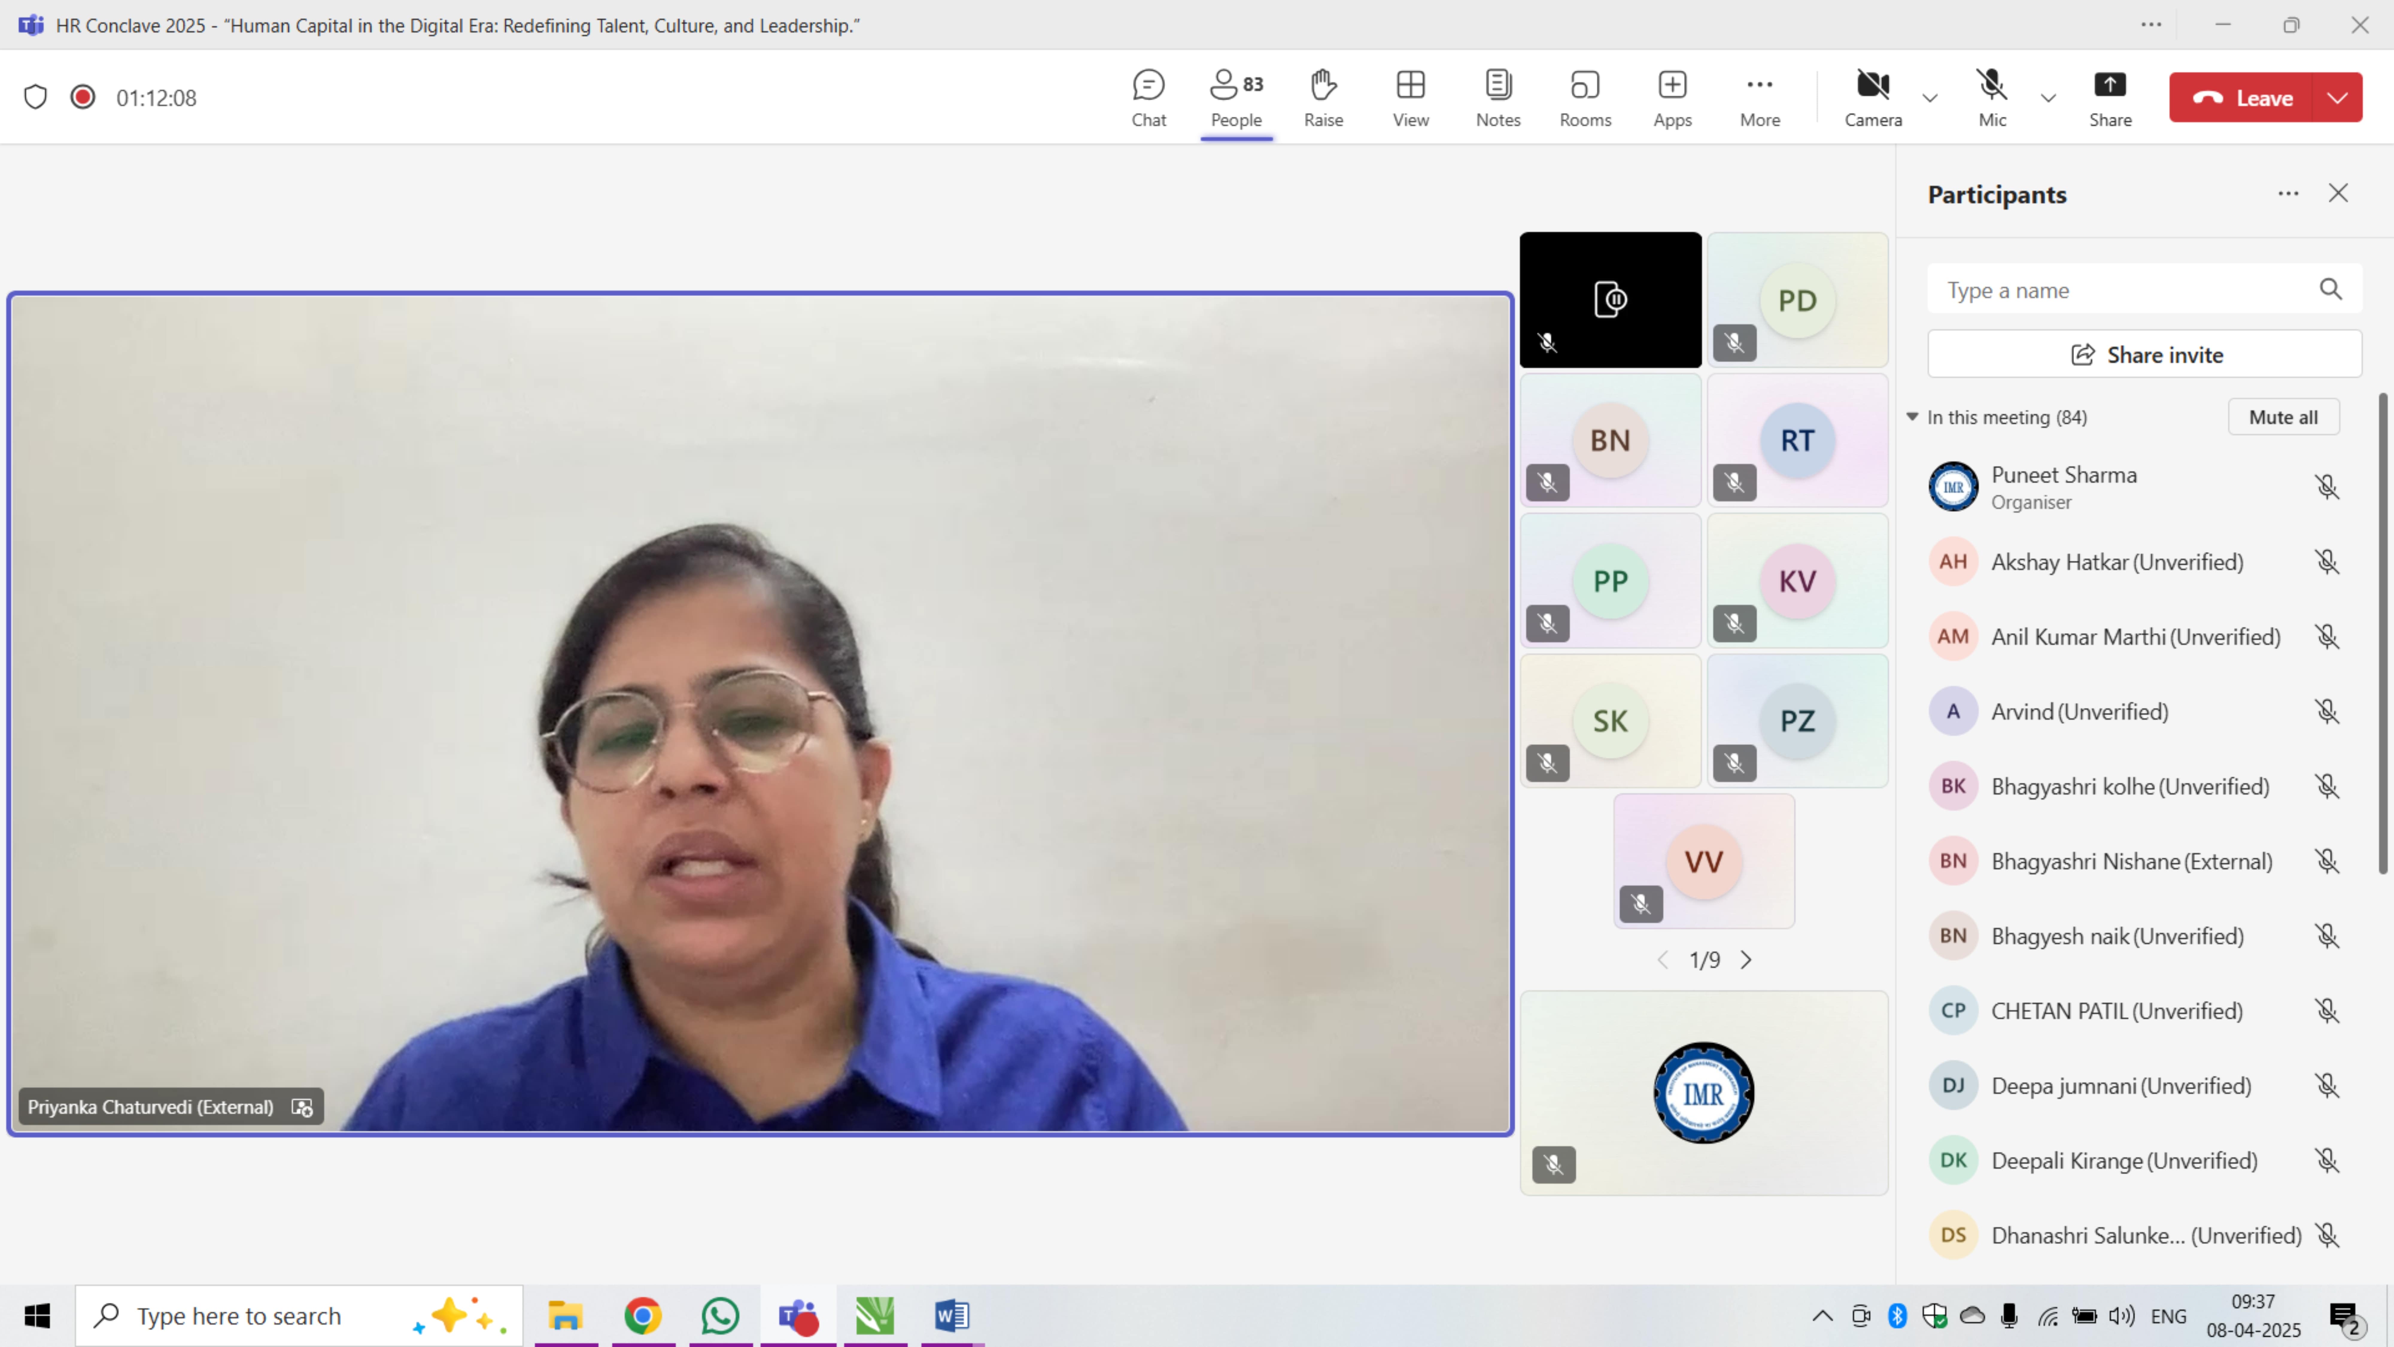Screen dimensions: 2394x1347
Task: Toggle the People participants panel
Action: pyautogui.click(x=1236, y=98)
